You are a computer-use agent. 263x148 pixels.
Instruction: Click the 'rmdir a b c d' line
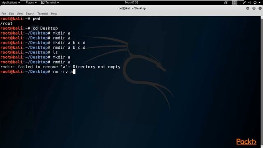(x=43, y=48)
